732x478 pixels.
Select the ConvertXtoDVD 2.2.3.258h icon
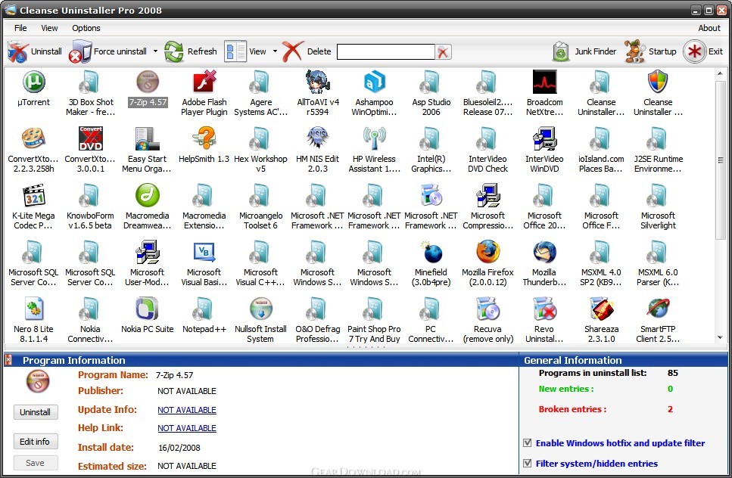pyautogui.click(x=33, y=138)
